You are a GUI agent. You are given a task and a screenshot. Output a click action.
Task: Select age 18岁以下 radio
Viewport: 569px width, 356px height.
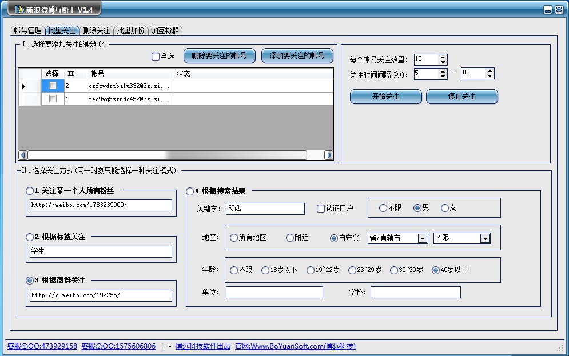click(265, 270)
